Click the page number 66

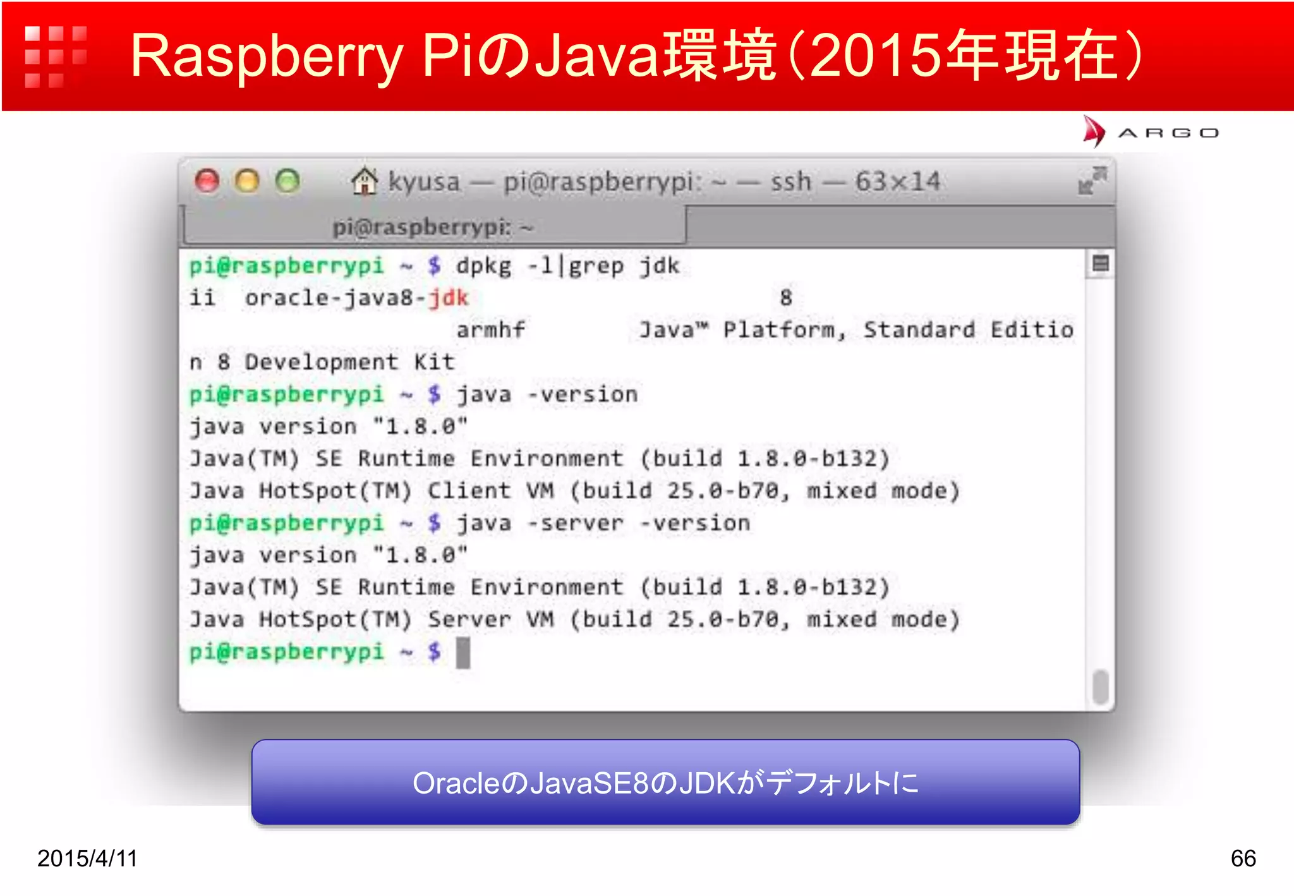click(x=1243, y=858)
